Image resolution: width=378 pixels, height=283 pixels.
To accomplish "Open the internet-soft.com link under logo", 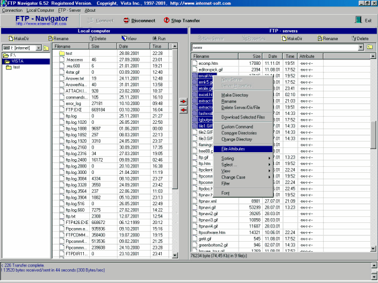I will (41, 24).
